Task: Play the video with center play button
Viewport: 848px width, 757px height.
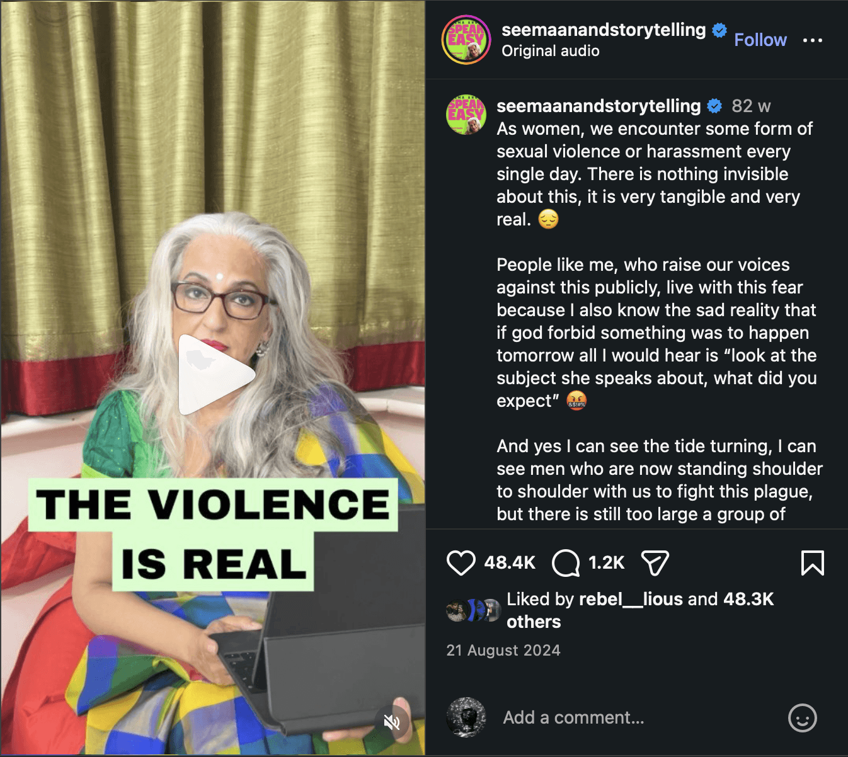Action: tap(216, 375)
